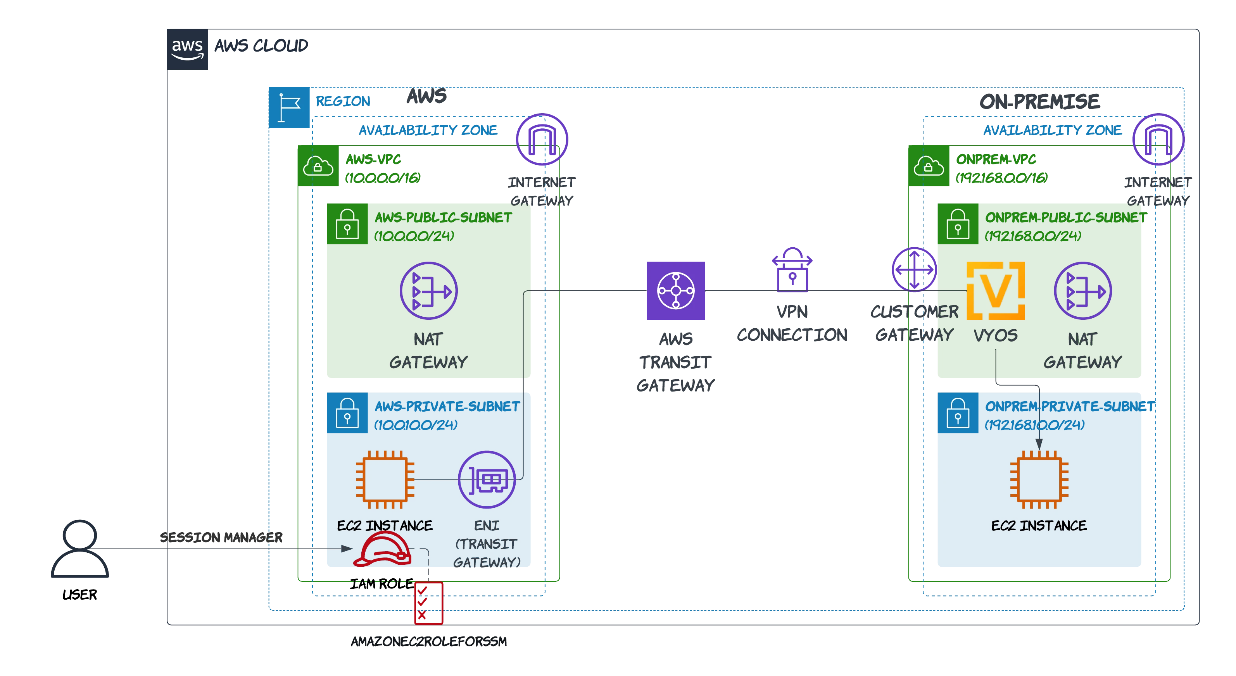The height and width of the screenshot is (676, 1236).
Task: Click the ENI Transit Gateway icon
Action: point(487,479)
